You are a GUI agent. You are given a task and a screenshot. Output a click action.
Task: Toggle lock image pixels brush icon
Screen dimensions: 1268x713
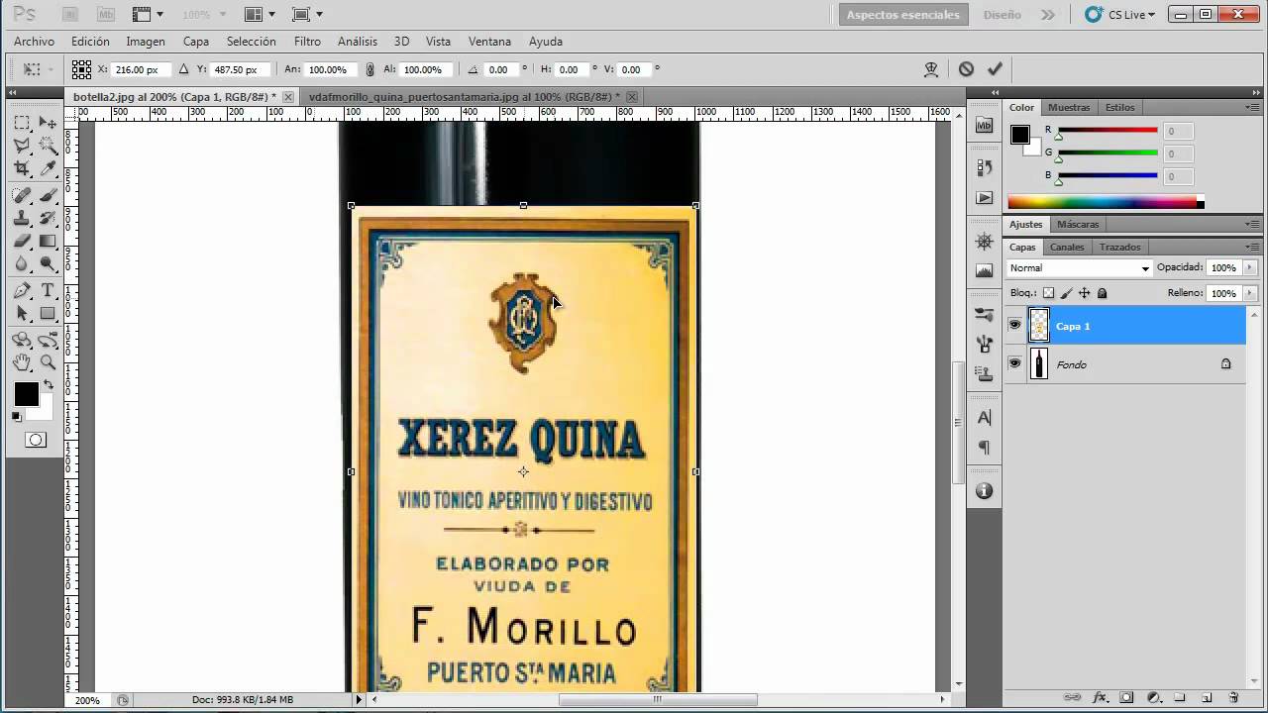coord(1067,293)
